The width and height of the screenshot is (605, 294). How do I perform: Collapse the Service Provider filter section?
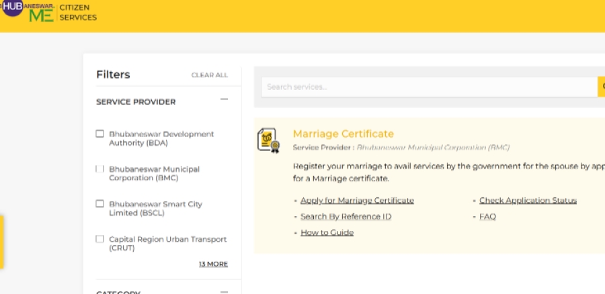(224, 99)
